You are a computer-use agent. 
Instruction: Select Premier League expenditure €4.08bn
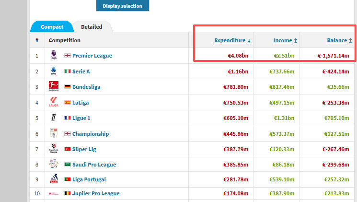coord(238,56)
